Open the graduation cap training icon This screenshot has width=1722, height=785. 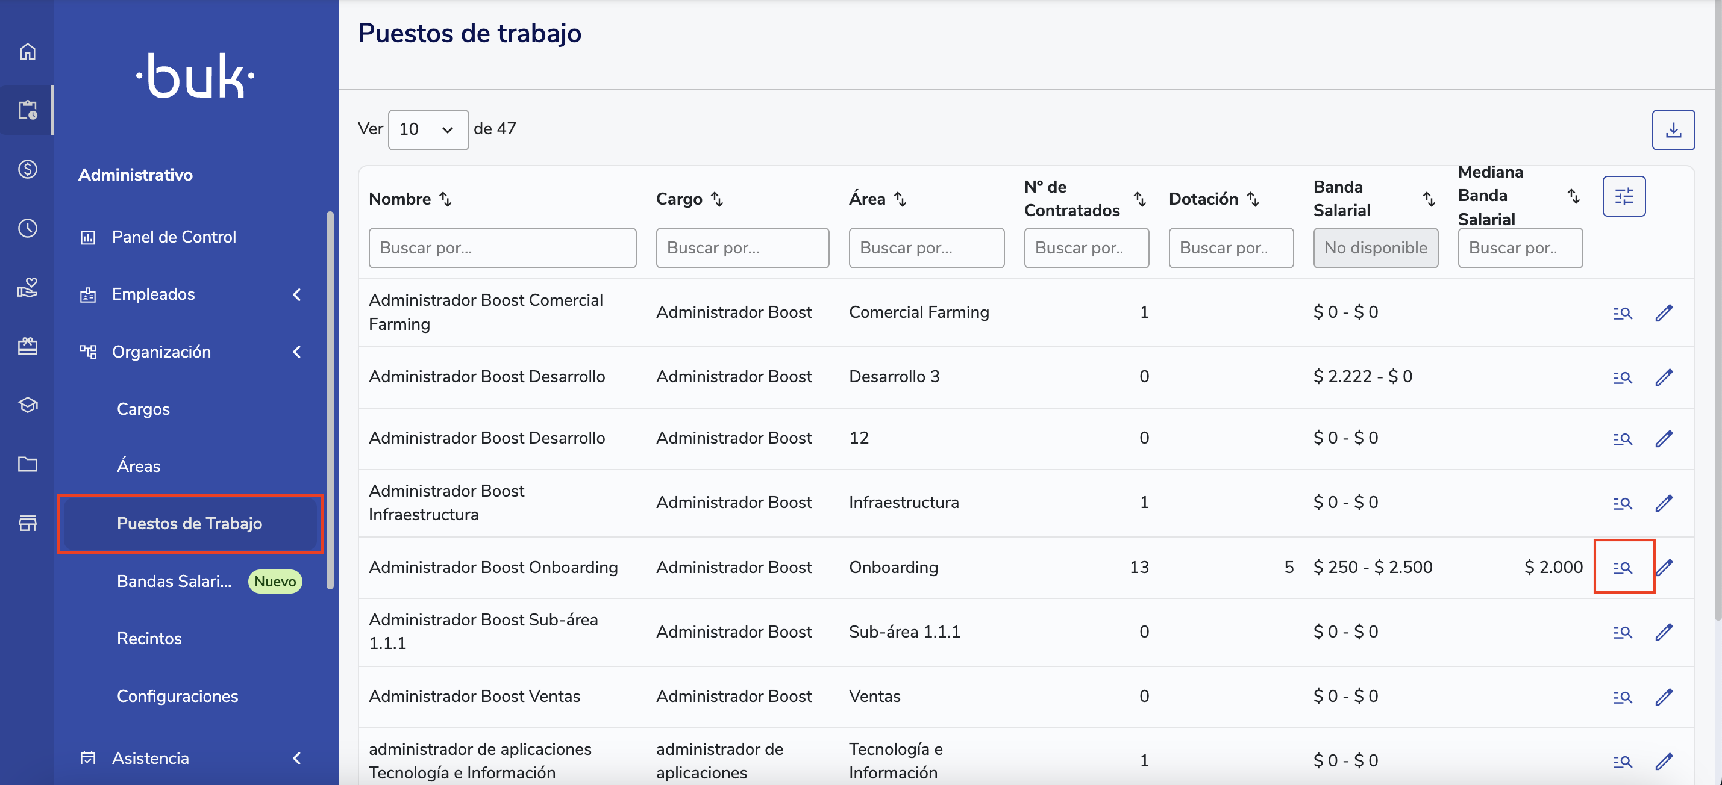tap(27, 405)
